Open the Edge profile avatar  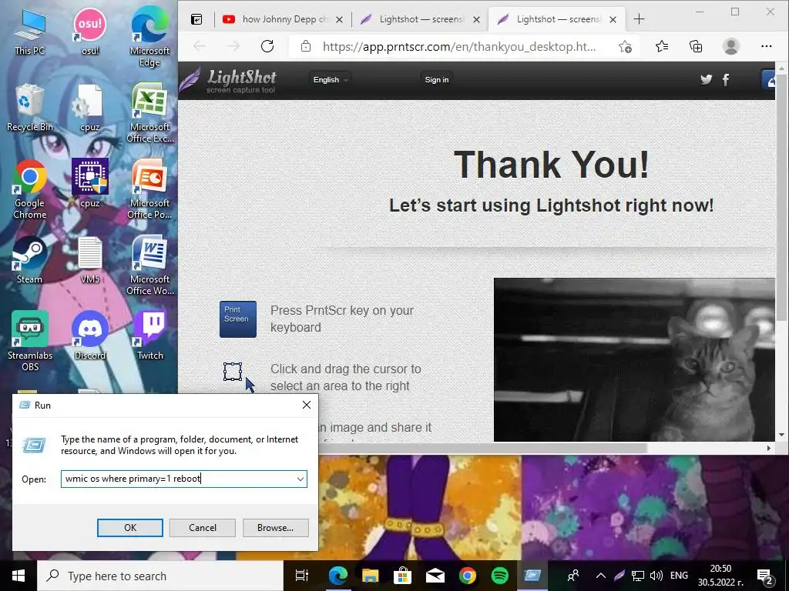[730, 47]
